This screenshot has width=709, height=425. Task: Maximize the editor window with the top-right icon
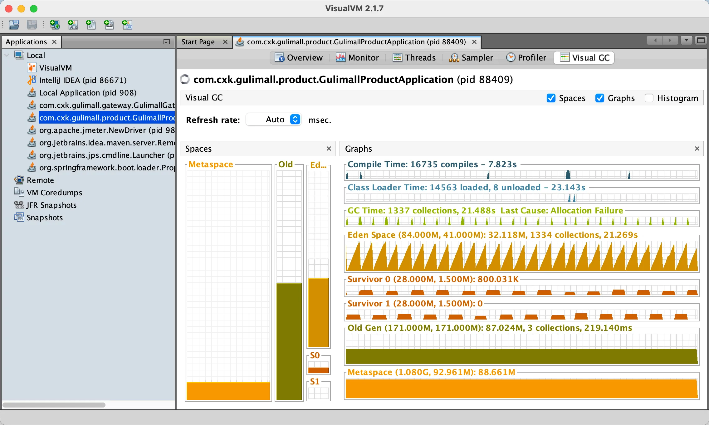click(701, 41)
